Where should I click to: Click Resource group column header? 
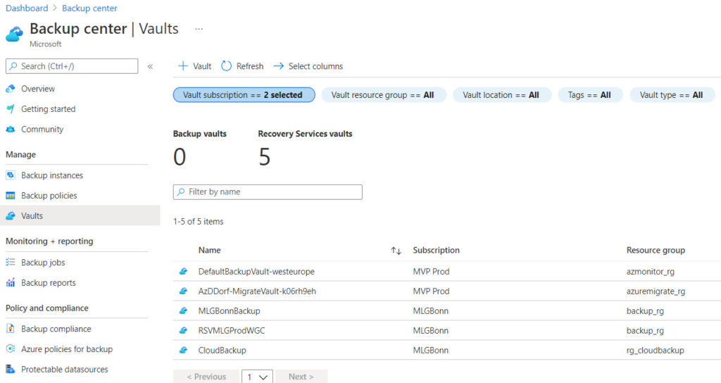(x=656, y=250)
